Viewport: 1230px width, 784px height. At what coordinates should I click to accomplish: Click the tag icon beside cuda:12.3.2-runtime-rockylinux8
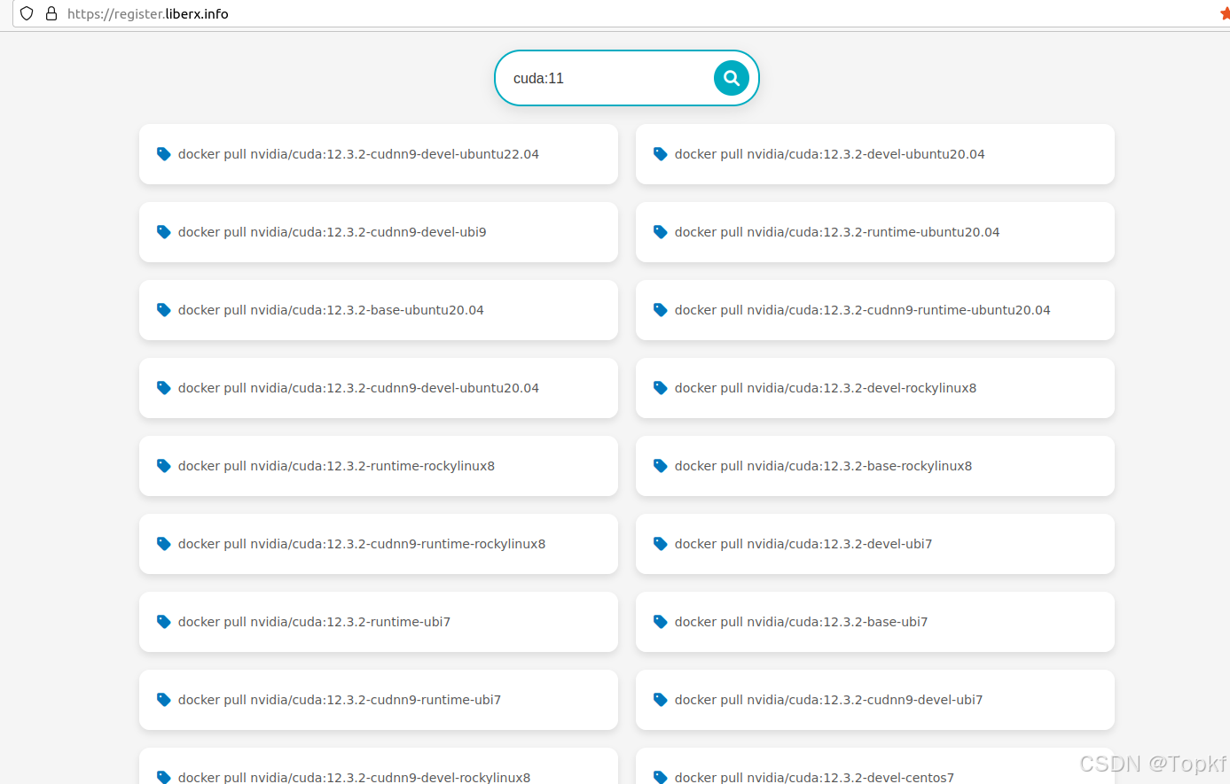(x=163, y=465)
